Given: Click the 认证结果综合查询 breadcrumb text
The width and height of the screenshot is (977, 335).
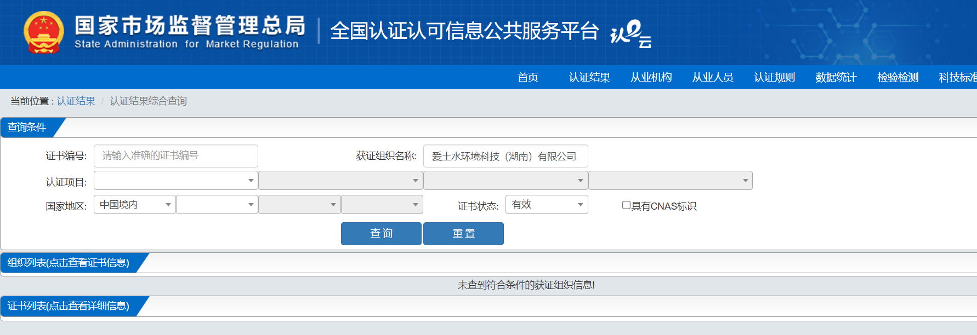Looking at the screenshot, I should pyautogui.click(x=149, y=101).
